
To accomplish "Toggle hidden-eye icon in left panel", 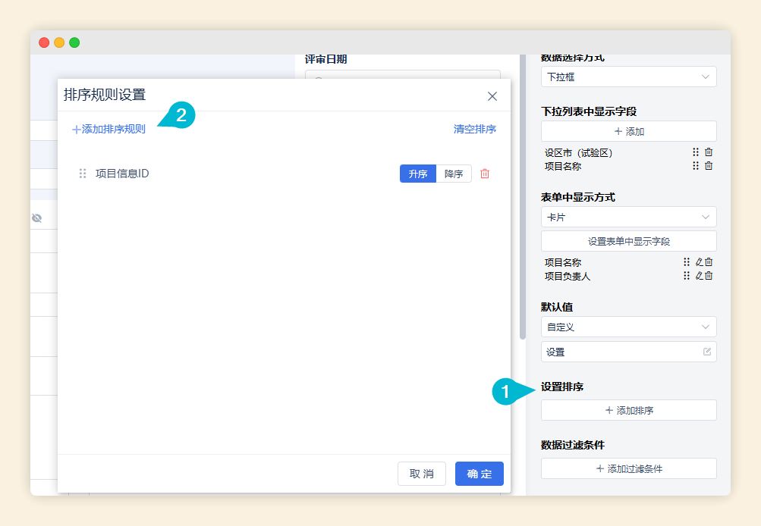I will pos(37,218).
